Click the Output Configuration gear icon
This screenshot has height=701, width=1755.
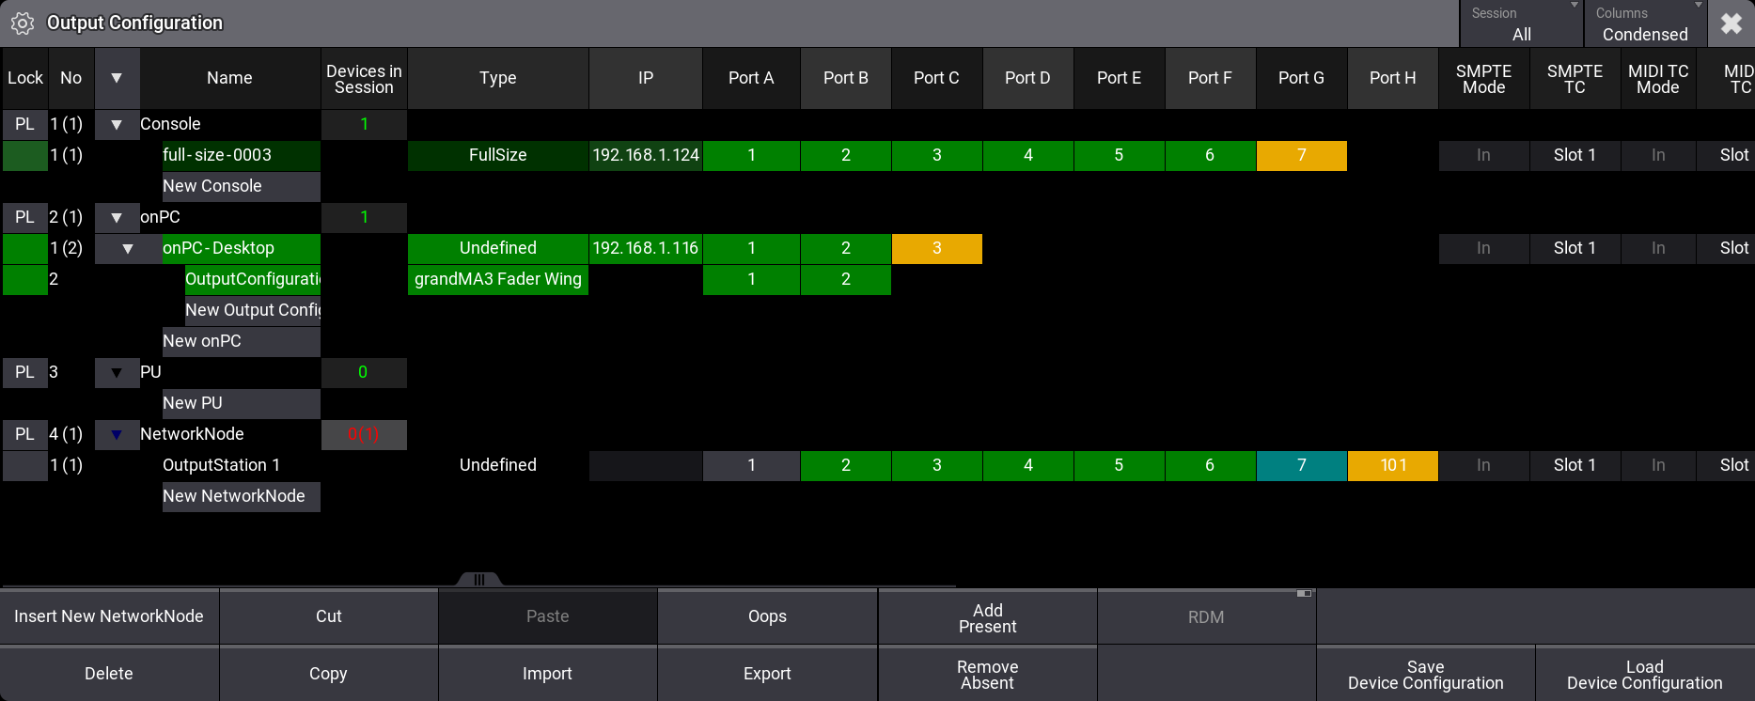click(x=23, y=23)
